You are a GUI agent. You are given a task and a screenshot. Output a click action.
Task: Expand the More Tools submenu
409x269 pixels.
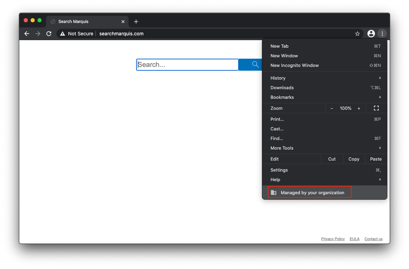click(x=324, y=148)
